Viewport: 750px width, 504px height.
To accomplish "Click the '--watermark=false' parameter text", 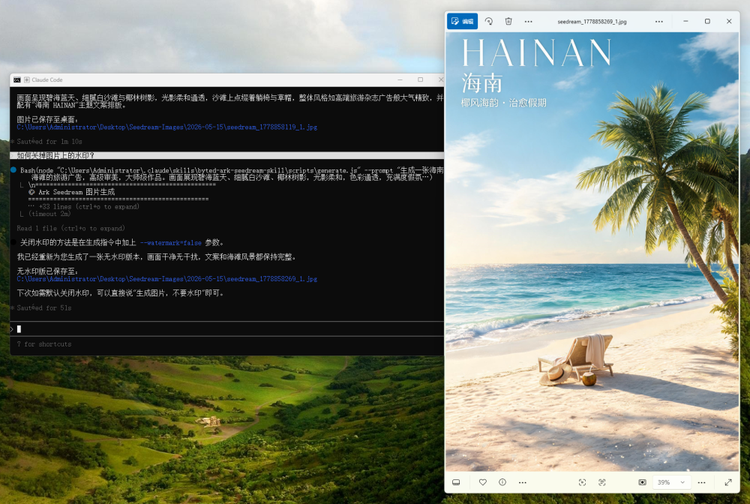I will pos(171,243).
